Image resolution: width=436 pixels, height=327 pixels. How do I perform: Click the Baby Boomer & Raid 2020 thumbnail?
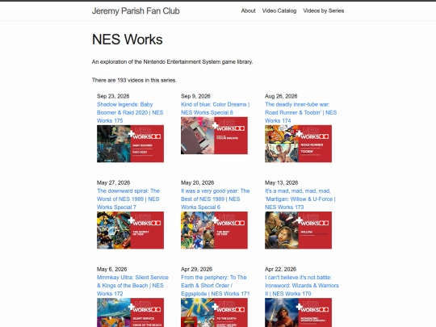(131, 144)
